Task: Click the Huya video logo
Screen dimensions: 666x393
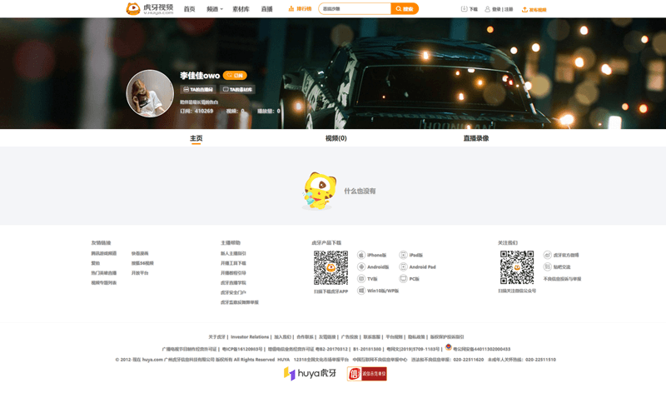Action: point(150,8)
